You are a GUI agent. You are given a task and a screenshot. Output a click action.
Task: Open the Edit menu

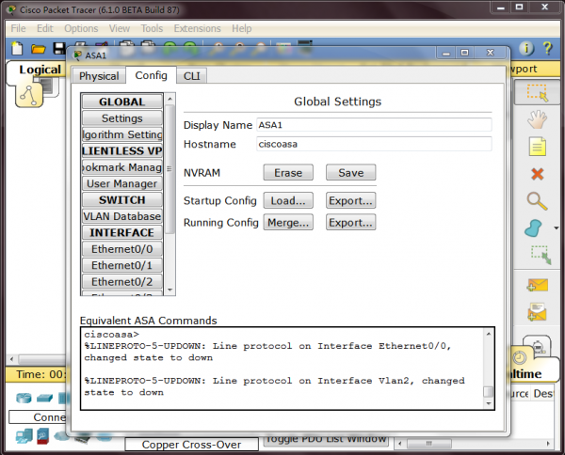tap(44, 28)
